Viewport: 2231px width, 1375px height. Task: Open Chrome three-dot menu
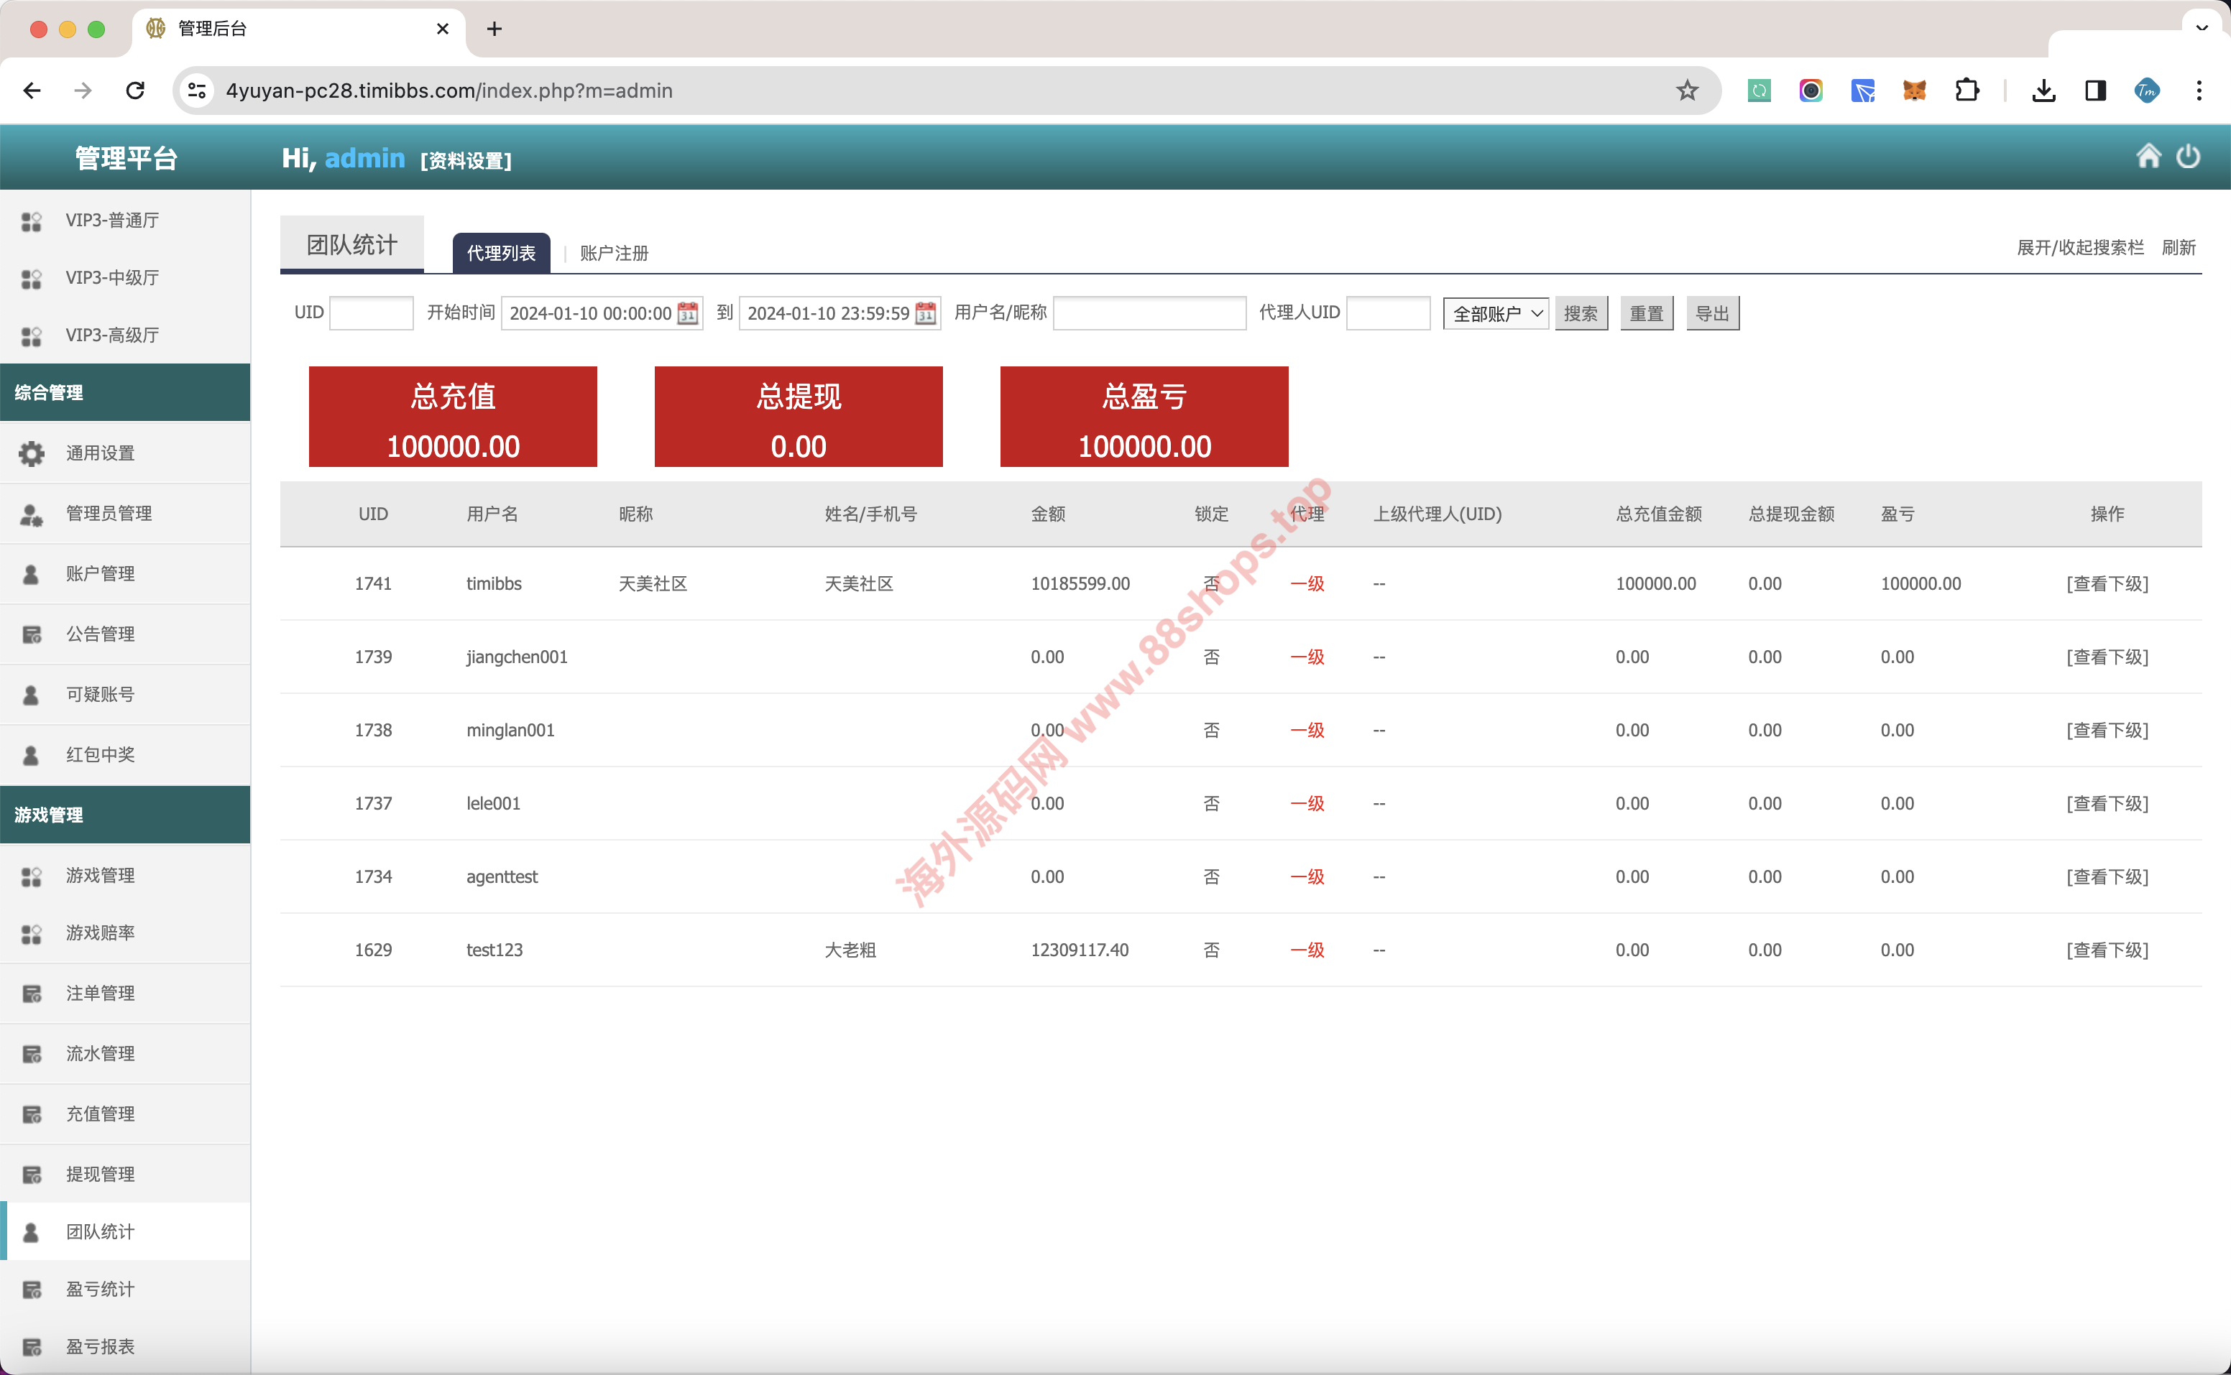(2199, 90)
